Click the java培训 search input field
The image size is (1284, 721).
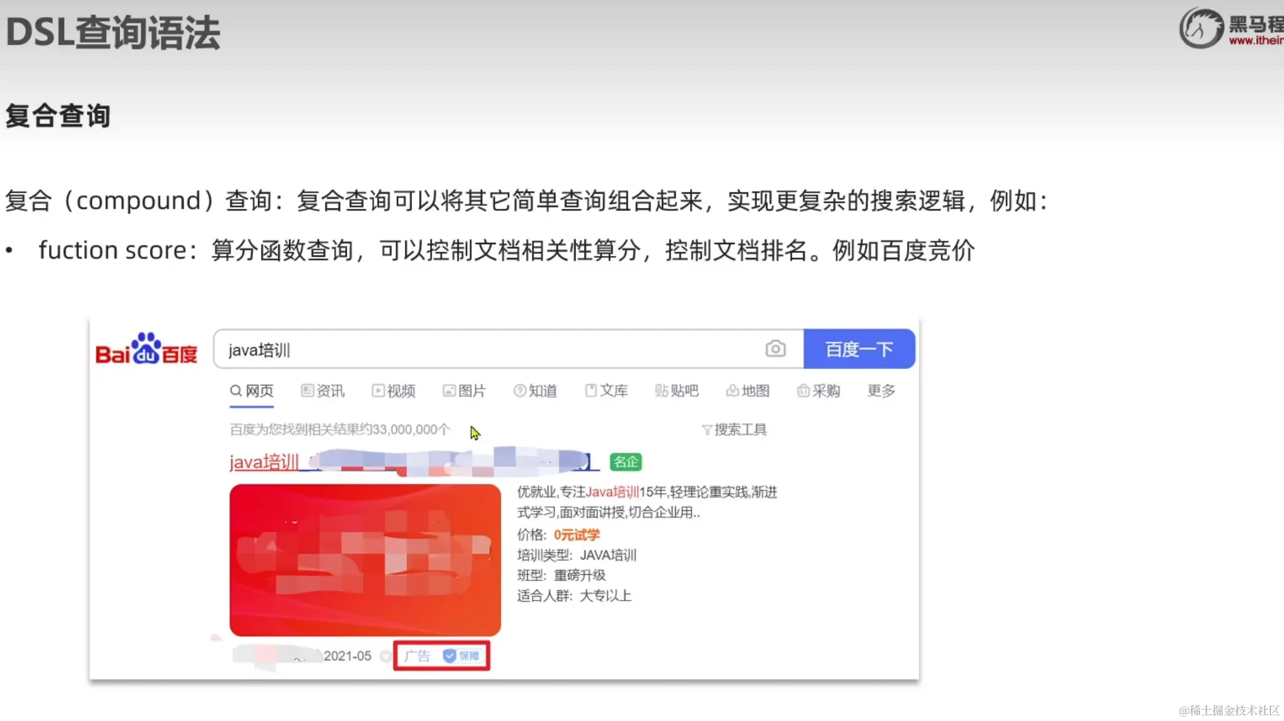click(x=486, y=349)
